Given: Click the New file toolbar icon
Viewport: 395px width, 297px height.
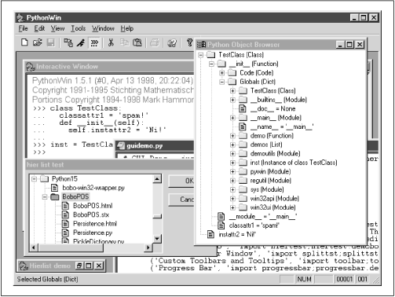Looking at the screenshot, I should [24, 42].
